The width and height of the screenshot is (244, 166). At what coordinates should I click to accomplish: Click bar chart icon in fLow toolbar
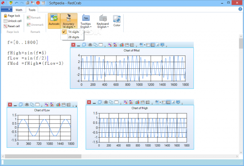pos(58,104)
